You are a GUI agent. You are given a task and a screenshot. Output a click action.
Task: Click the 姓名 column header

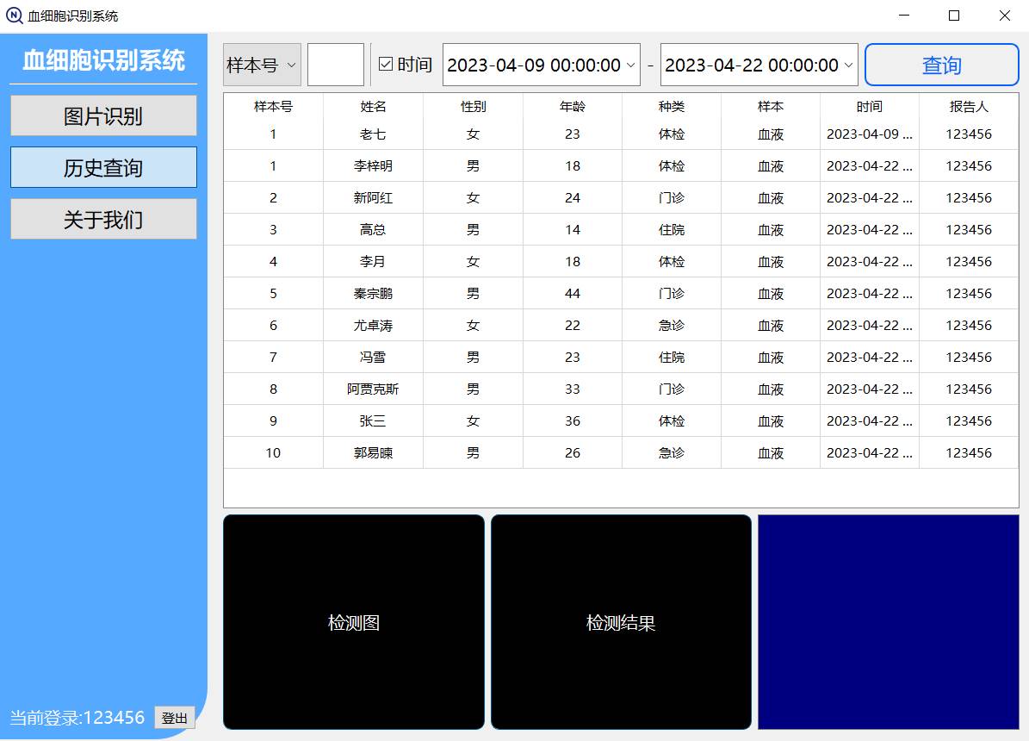(x=373, y=107)
